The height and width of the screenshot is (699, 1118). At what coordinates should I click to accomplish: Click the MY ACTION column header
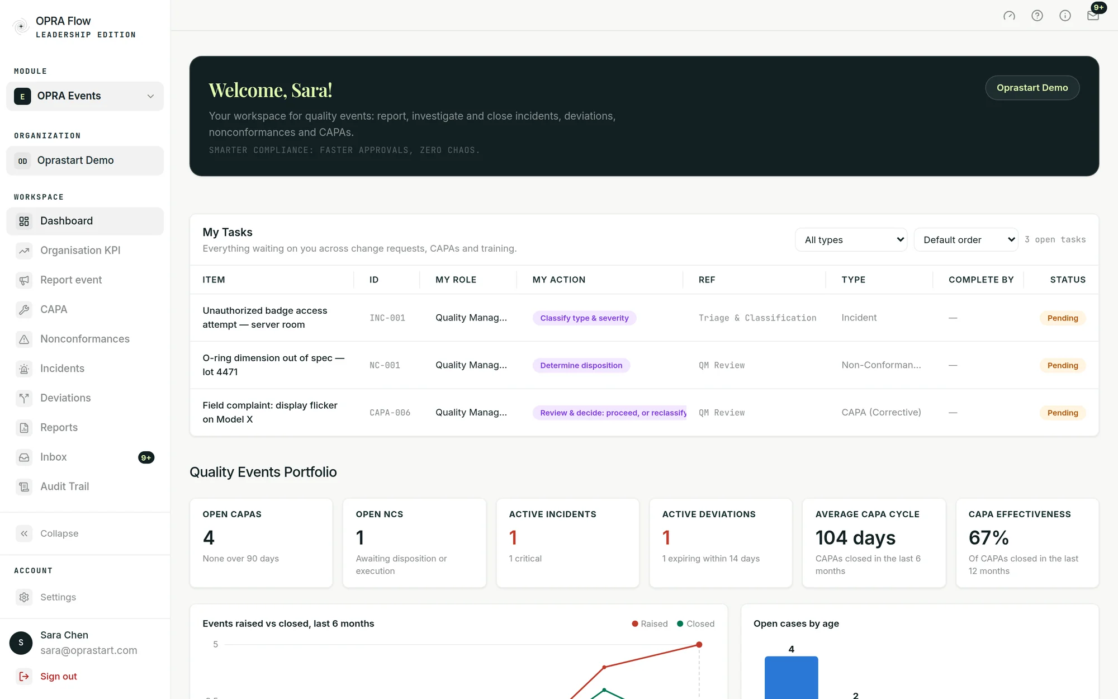[x=559, y=280]
